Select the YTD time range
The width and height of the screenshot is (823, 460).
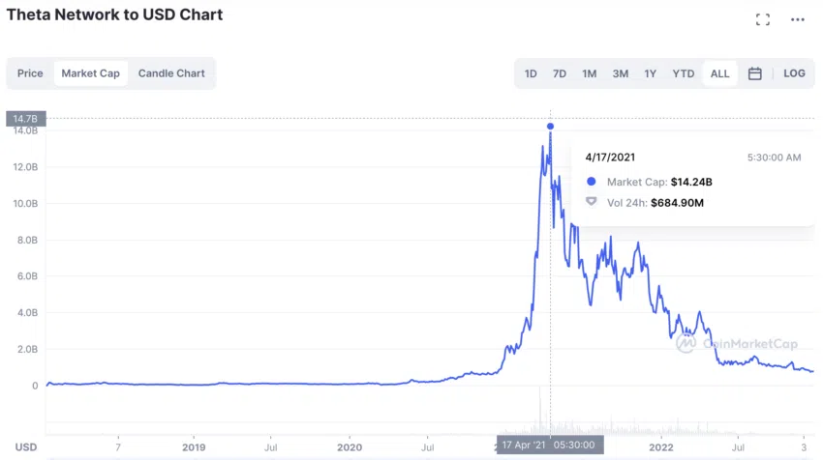pyautogui.click(x=684, y=73)
